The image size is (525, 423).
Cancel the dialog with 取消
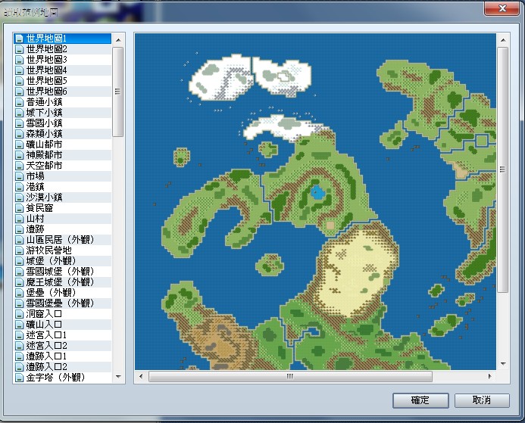482,400
